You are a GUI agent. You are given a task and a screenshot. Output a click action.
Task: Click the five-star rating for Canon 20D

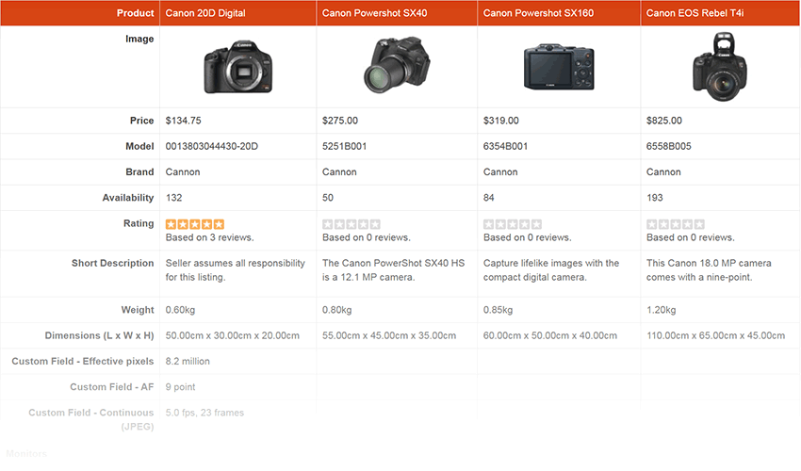[195, 224]
